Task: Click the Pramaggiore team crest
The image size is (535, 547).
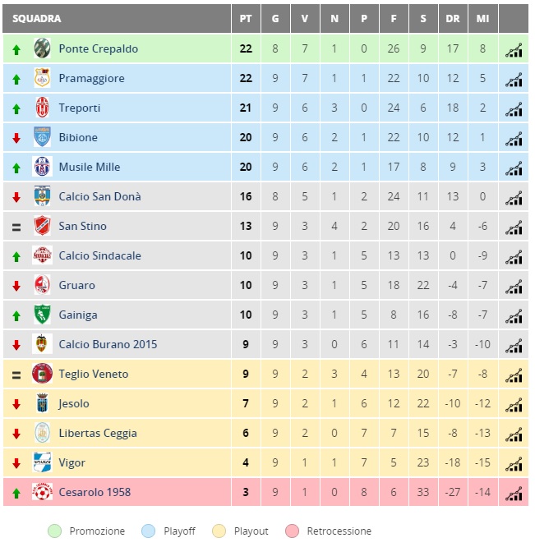Action: (x=42, y=78)
